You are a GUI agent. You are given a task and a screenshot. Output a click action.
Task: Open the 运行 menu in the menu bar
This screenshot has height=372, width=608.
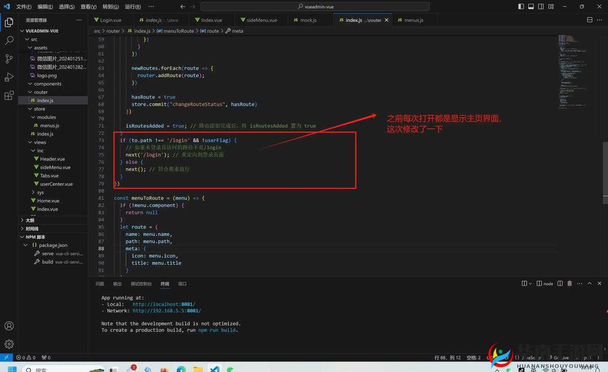pyautogui.click(x=132, y=7)
